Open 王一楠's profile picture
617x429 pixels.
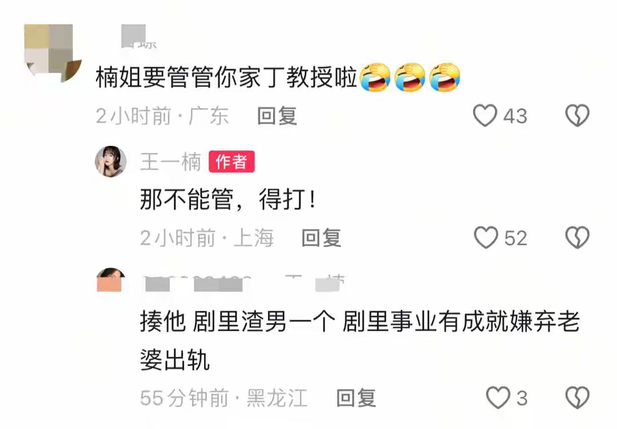pyautogui.click(x=111, y=161)
